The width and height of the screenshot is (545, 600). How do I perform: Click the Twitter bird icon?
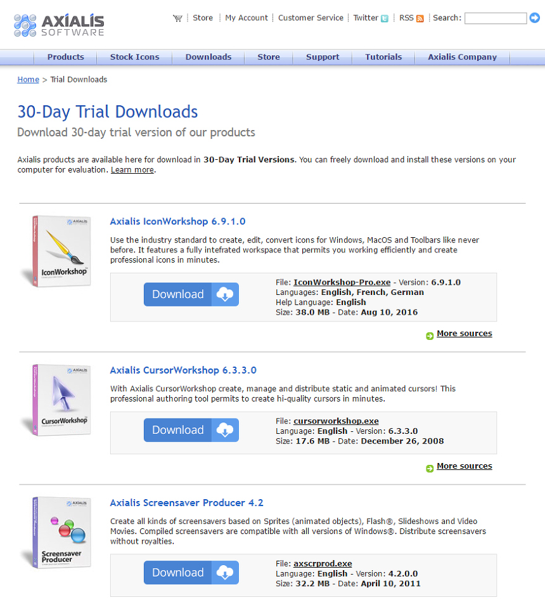(x=385, y=18)
